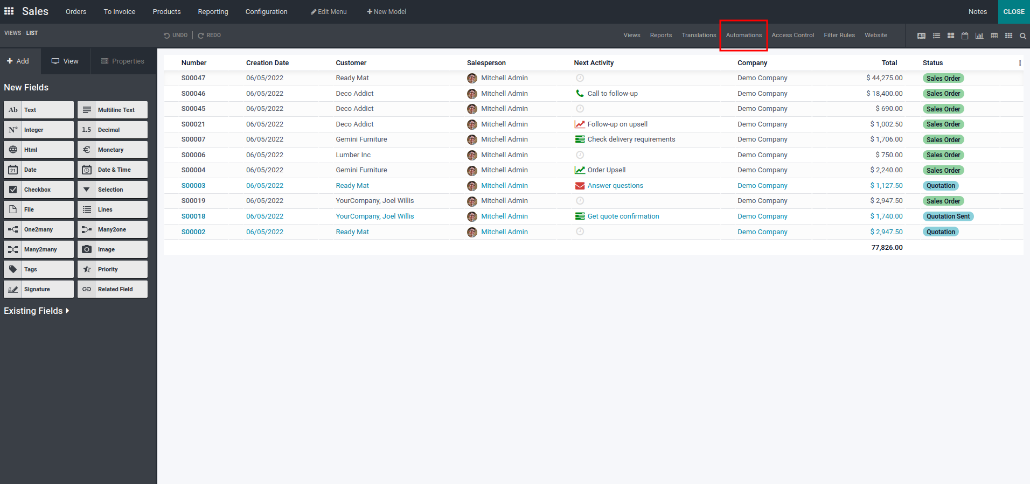Image resolution: width=1030 pixels, height=484 pixels.
Task: Add a Date & Time field
Action: [x=113, y=170]
